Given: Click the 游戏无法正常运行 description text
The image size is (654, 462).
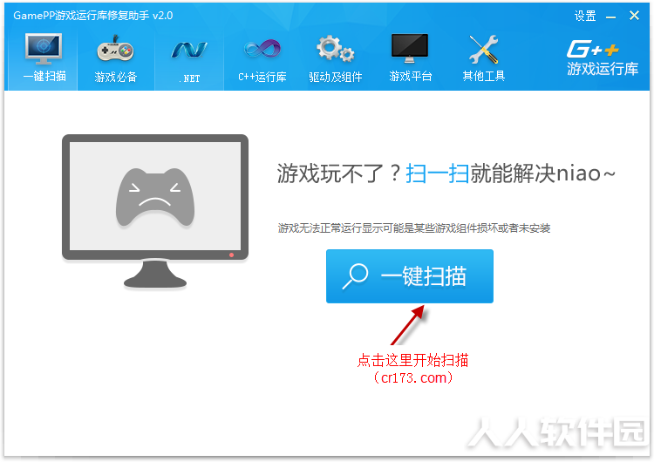Looking at the screenshot, I should point(413,228).
